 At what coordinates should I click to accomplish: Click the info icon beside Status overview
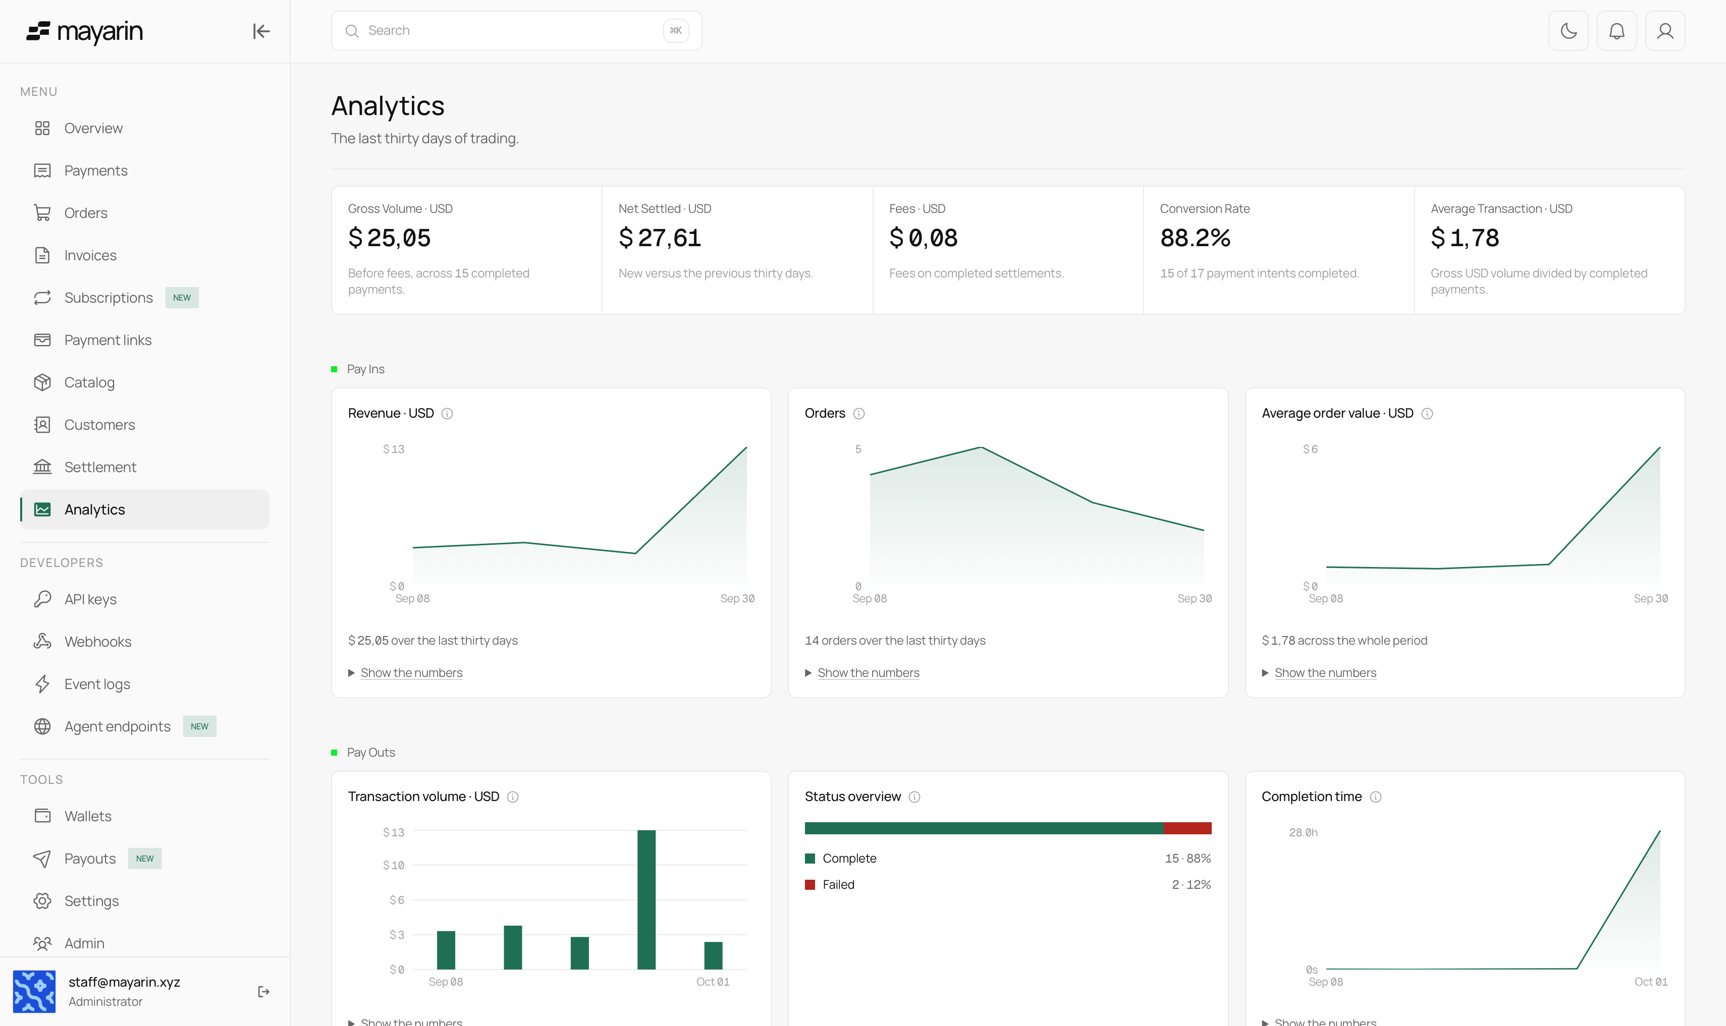click(913, 796)
